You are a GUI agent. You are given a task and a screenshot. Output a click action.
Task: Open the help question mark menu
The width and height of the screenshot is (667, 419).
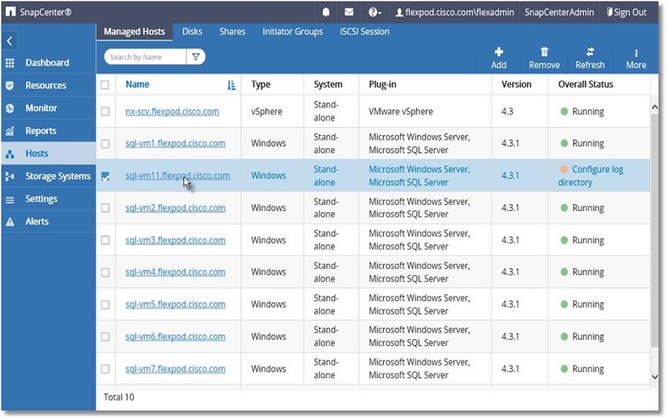pyautogui.click(x=374, y=12)
